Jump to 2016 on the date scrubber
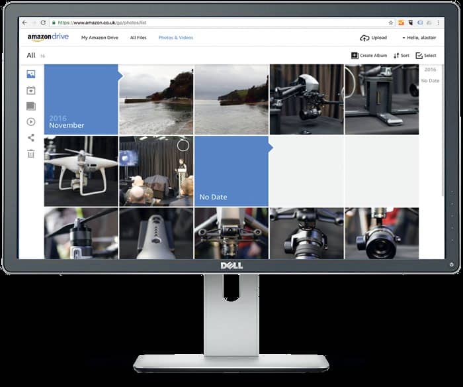The image size is (463, 387). tap(430, 70)
